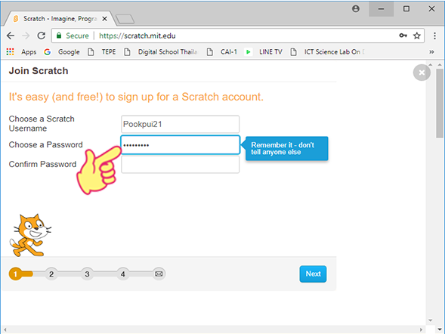Click horizontal scrollbar left arrow
Screen dimensions: 445x334
point(5,329)
